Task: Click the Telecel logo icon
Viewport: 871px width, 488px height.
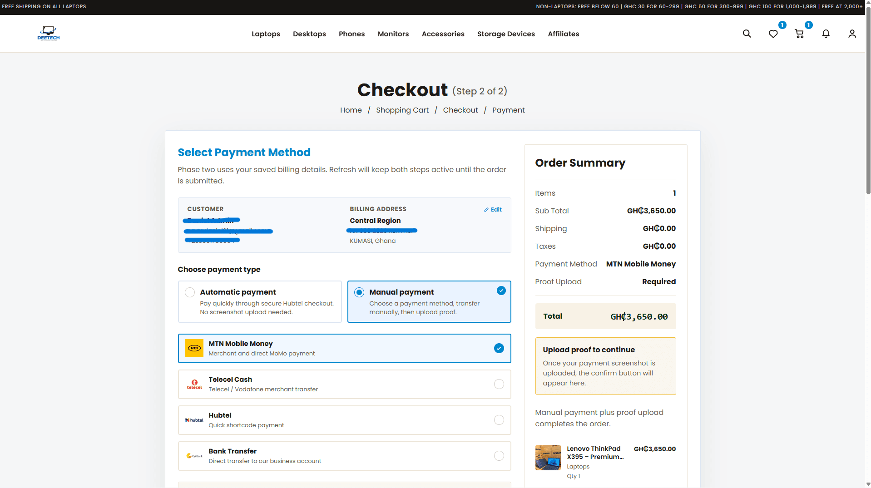Action: click(194, 384)
